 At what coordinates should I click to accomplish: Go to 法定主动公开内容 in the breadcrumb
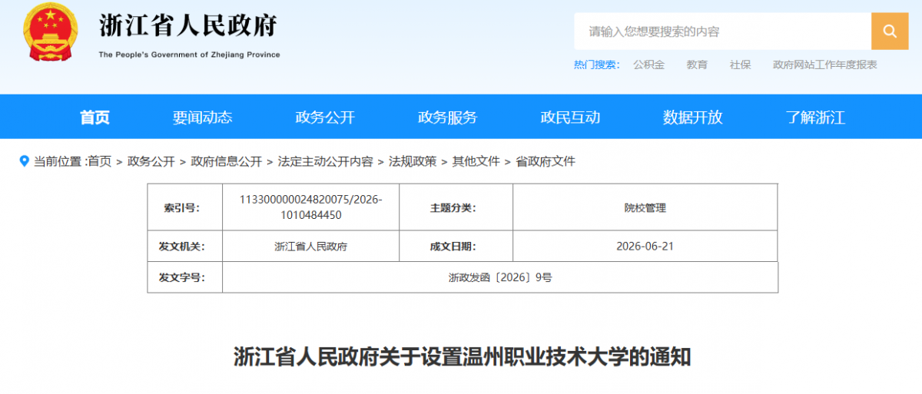(x=326, y=161)
